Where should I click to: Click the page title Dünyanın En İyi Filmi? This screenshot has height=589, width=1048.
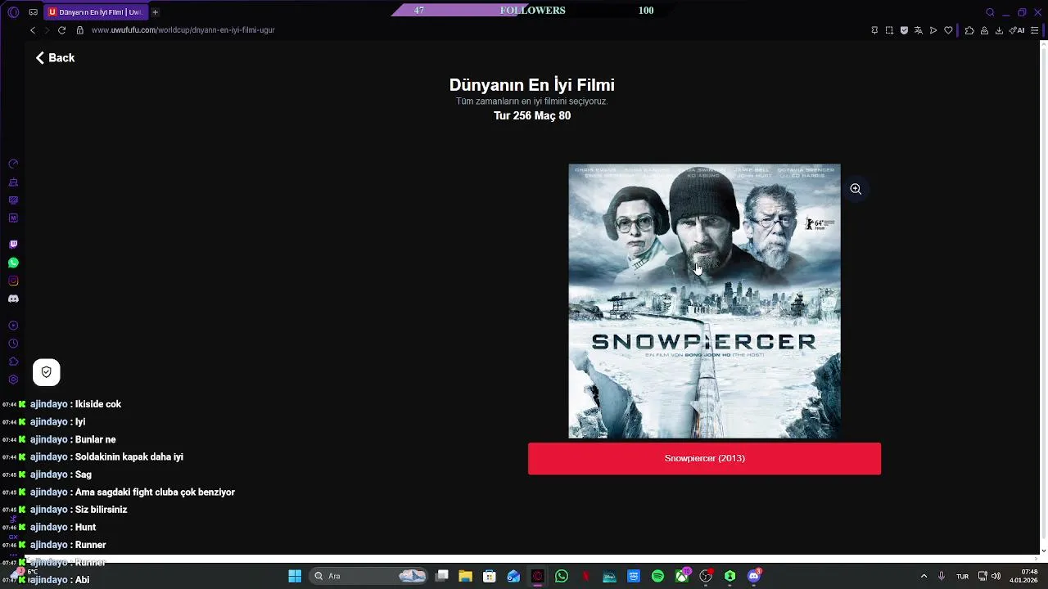click(x=532, y=85)
